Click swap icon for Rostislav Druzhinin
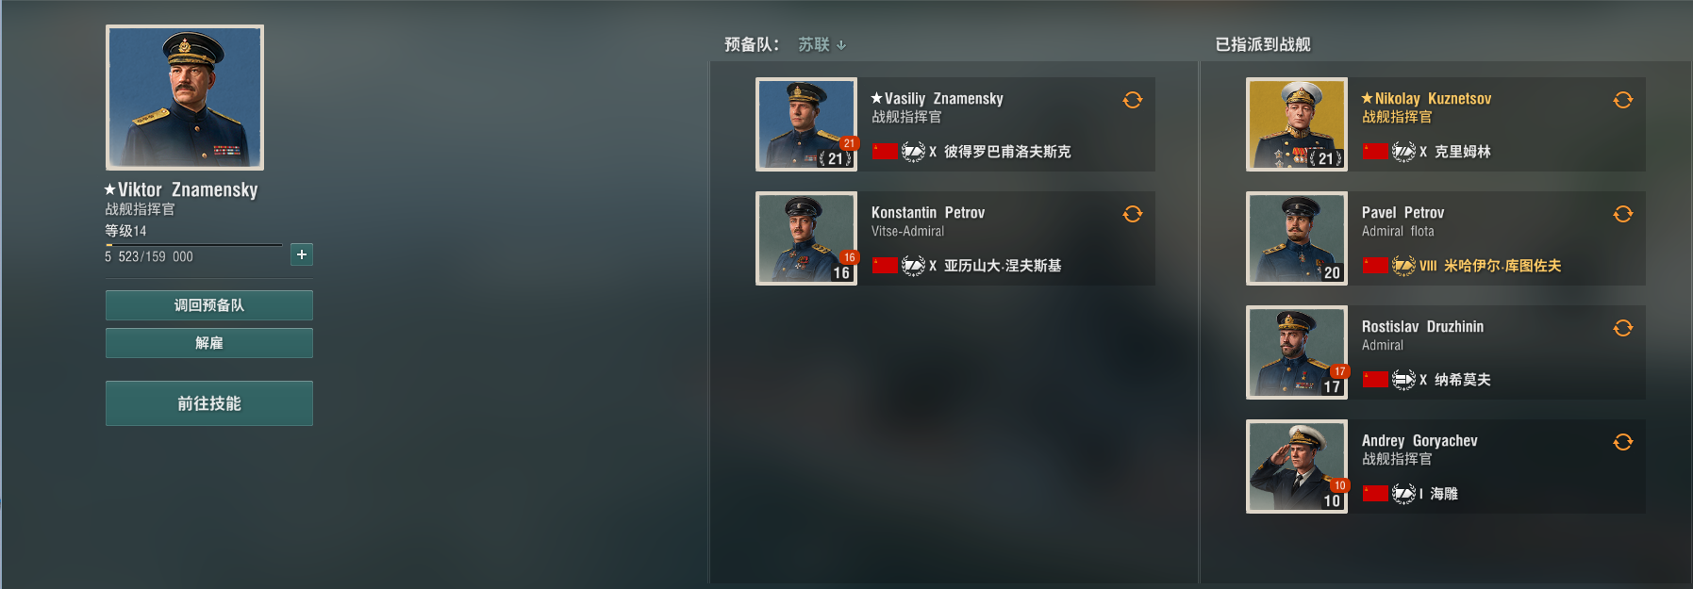 [x=1623, y=328]
